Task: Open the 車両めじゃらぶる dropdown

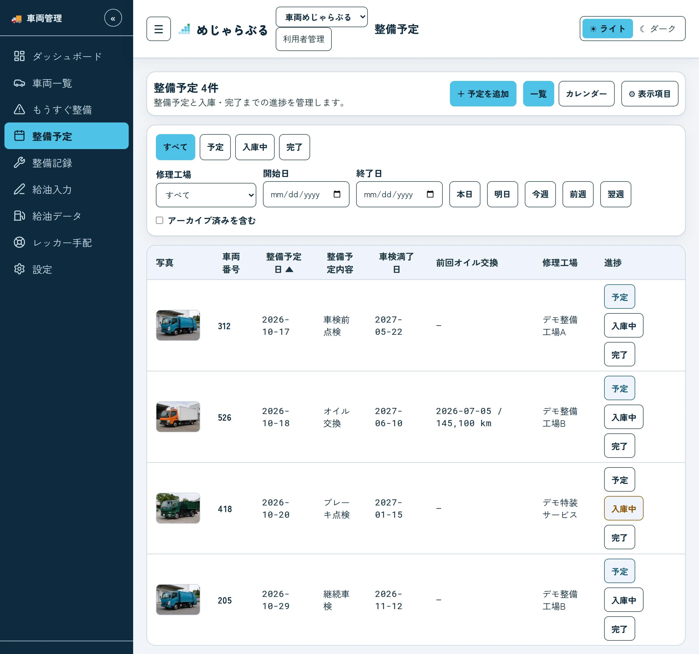Action: coord(321,17)
